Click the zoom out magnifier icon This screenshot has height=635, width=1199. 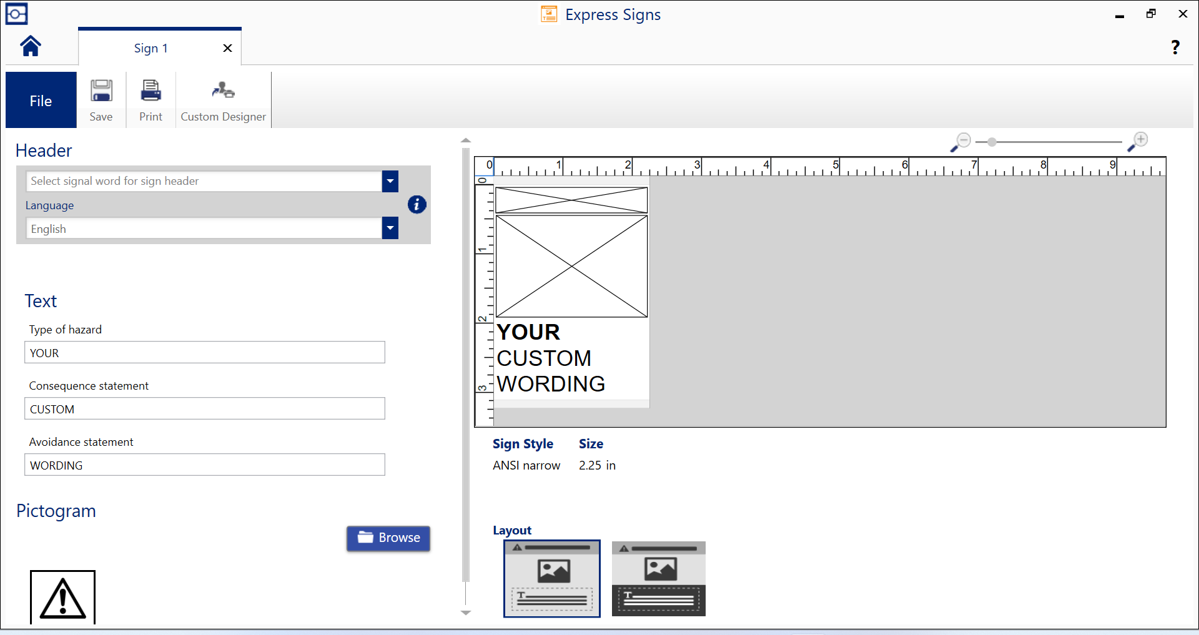point(962,142)
